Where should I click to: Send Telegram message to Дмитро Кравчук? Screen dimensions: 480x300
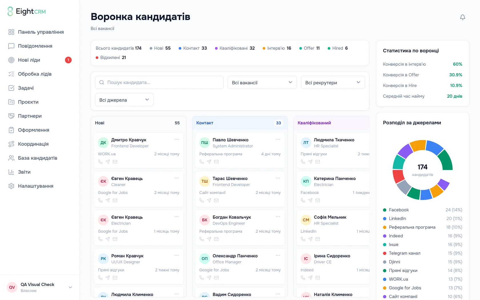[x=108, y=162]
